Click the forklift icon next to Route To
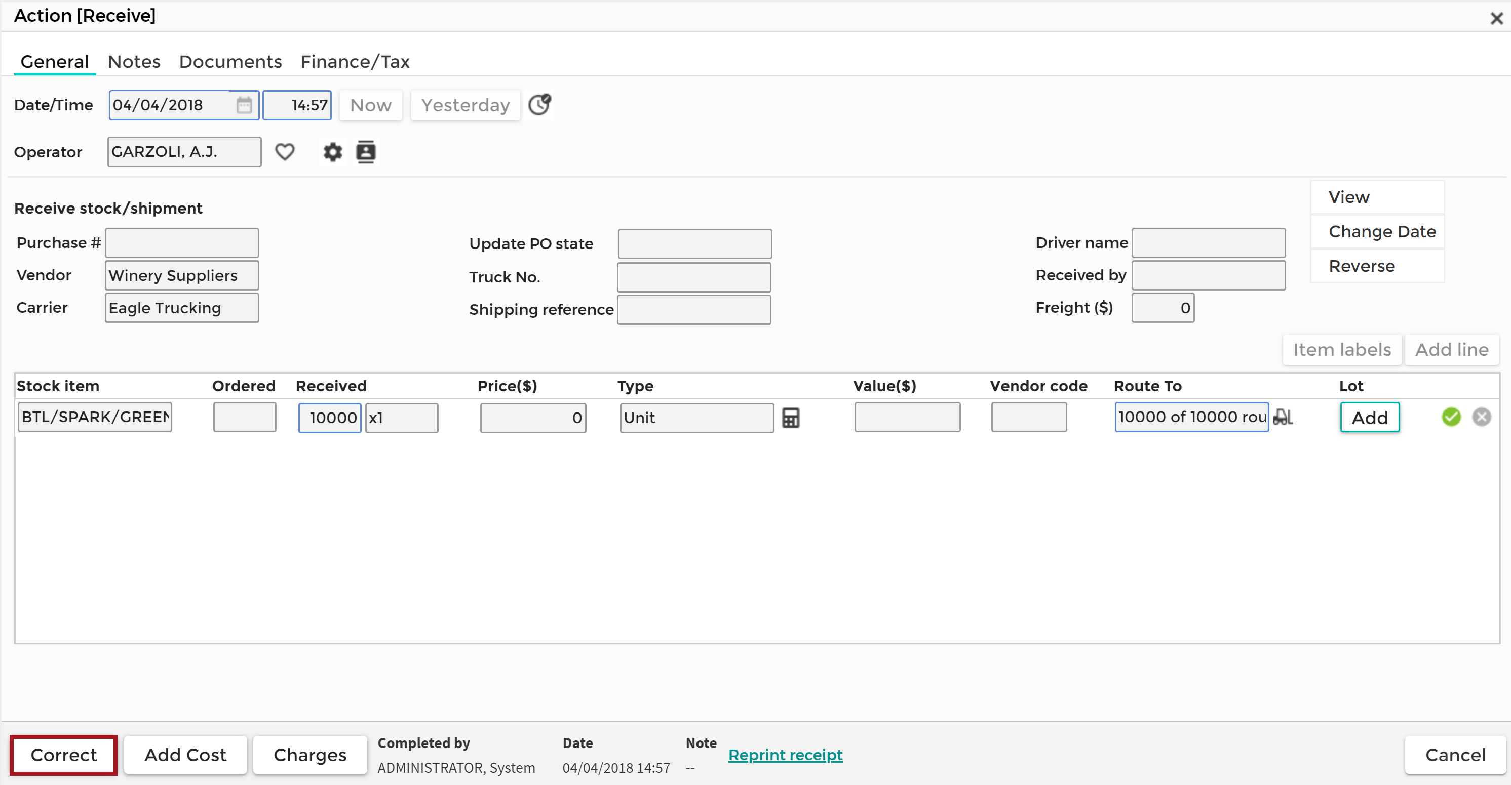1511x785 pixels. 1283,417
